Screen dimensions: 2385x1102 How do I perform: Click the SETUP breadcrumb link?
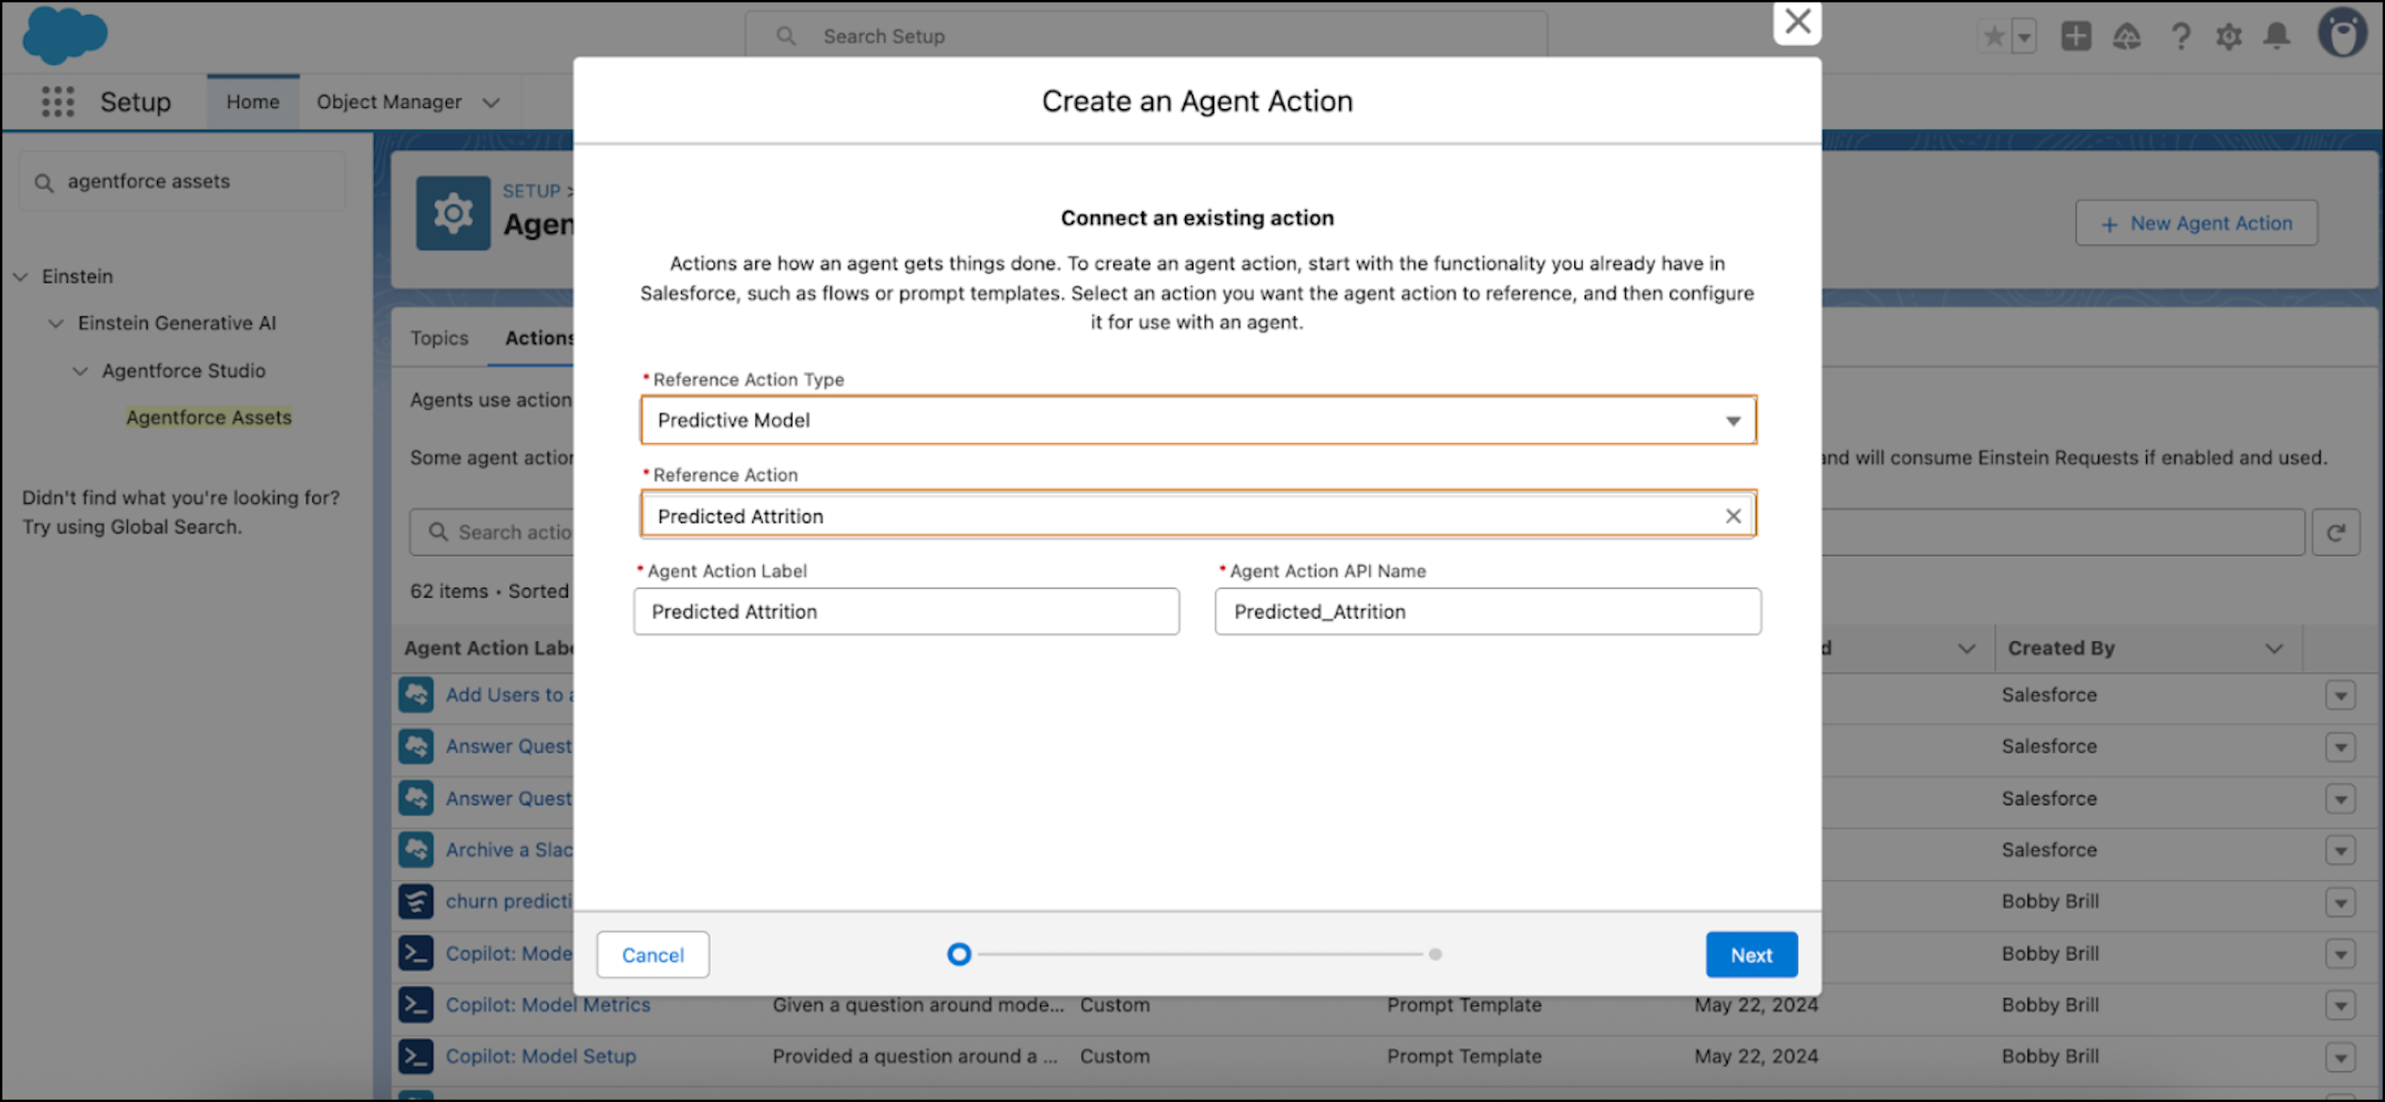pos(531,191)
